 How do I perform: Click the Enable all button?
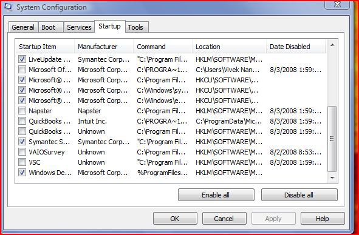[x=216, y=195]
